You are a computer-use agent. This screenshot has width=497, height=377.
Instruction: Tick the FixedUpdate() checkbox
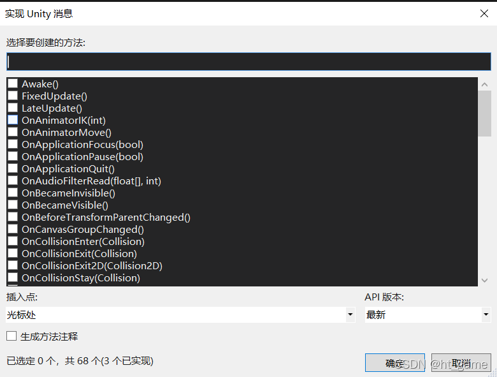click(13, 96)
